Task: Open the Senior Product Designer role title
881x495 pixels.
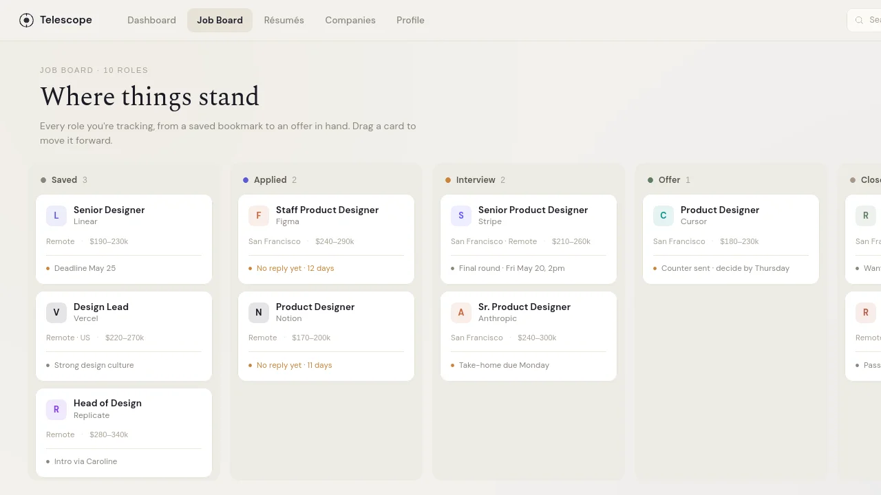Action: coord(533,210)
